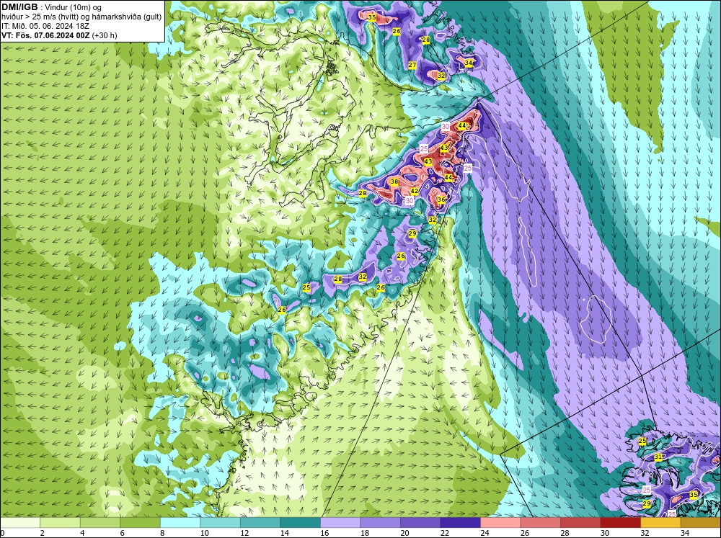The image size is (721, 538).
Task: Click the yellow 34 gust label
Action: pyautogui.click(x=469, y=63)
